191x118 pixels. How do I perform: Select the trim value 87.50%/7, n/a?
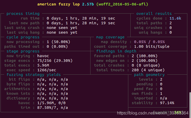pos(52,108)
